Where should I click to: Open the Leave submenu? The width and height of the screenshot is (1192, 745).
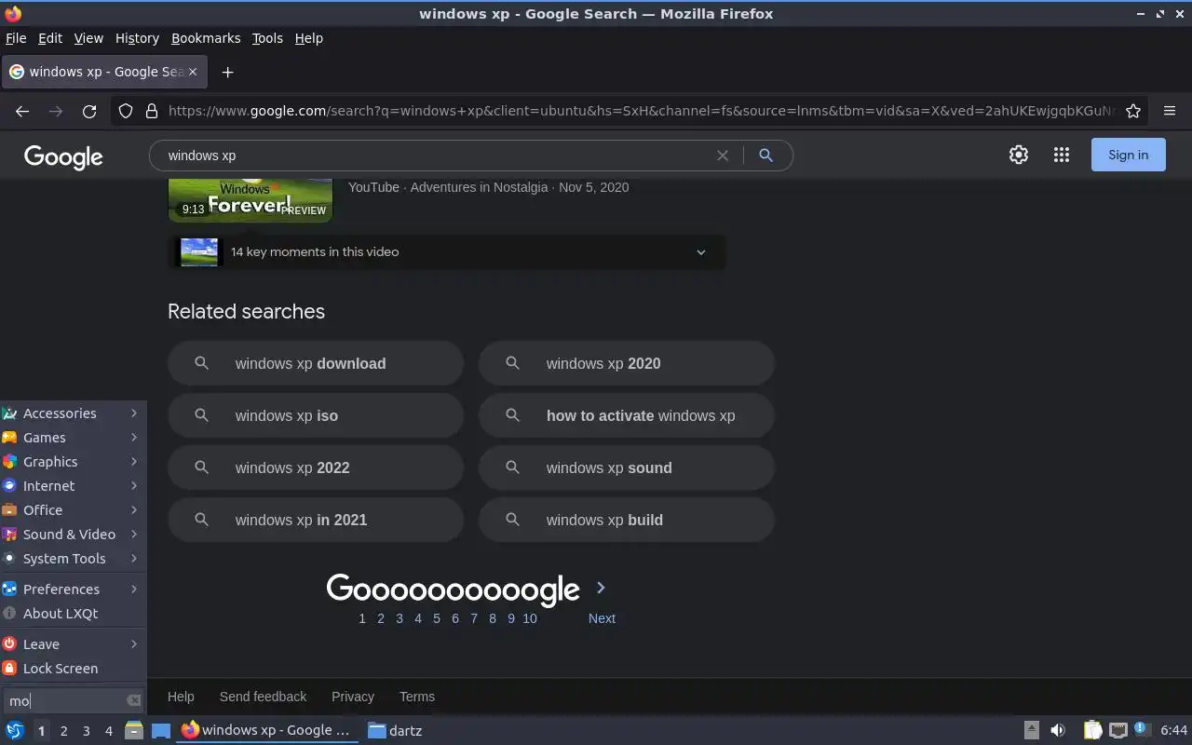(x=74, y=644)
